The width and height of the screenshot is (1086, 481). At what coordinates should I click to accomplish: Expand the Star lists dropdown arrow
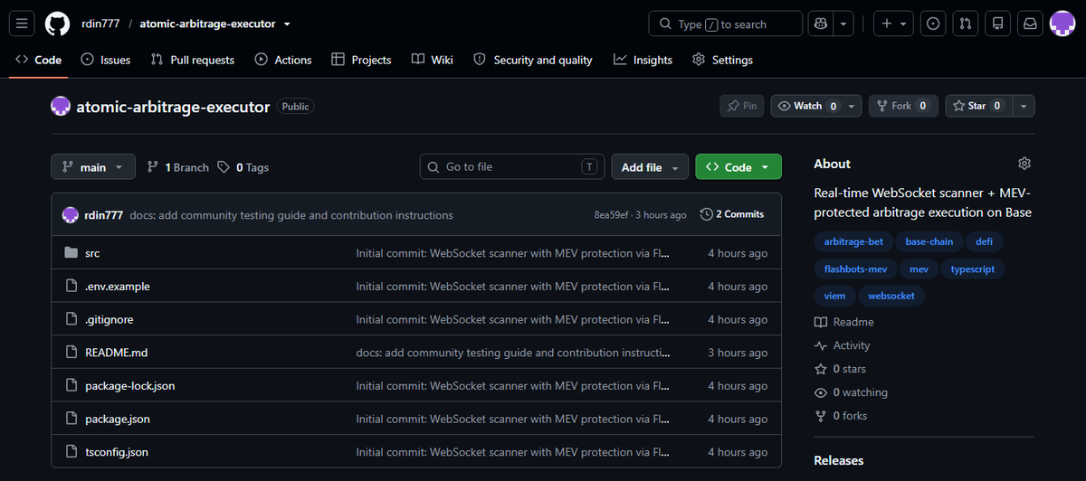(x=1024, y=106)
